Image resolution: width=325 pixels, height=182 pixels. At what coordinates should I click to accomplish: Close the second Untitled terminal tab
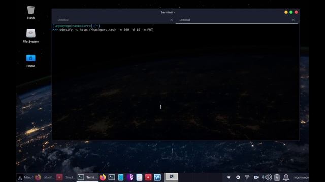[x=293, y=20]
